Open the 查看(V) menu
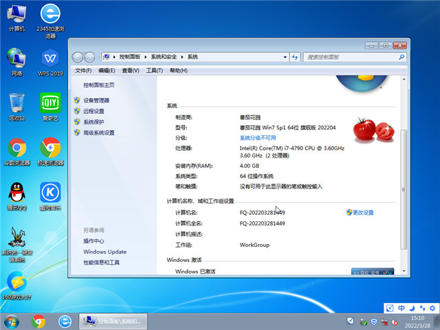The height and width of the screenshot is (330, 440). [x=131, y=70]
